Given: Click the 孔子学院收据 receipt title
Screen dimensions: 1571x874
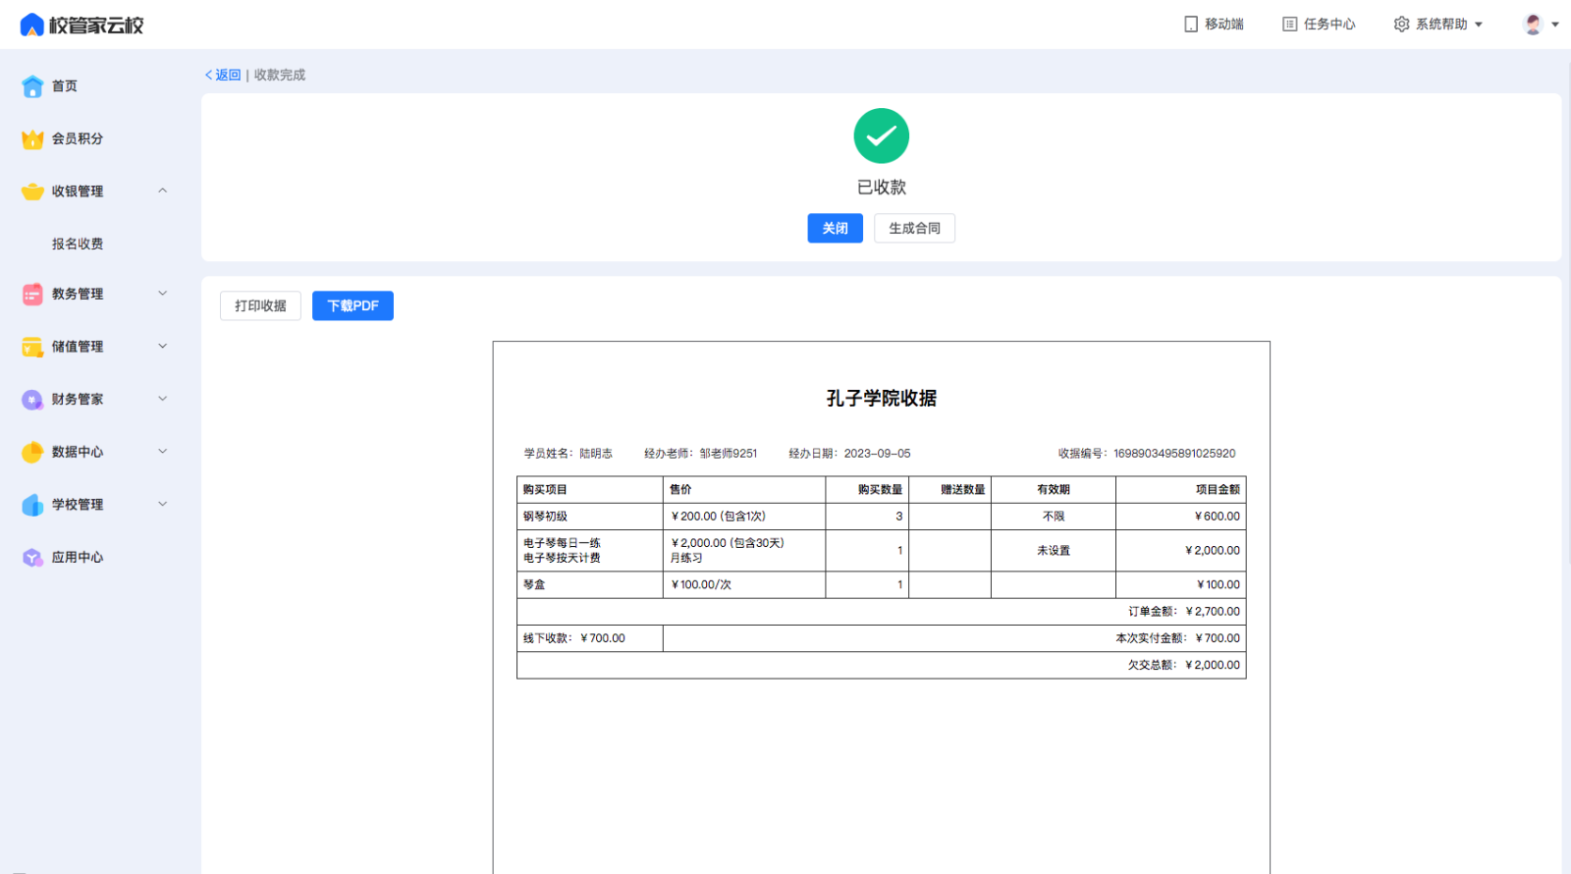Looking at the screenshot, I should pyautogui.click(x=881, y=398).
